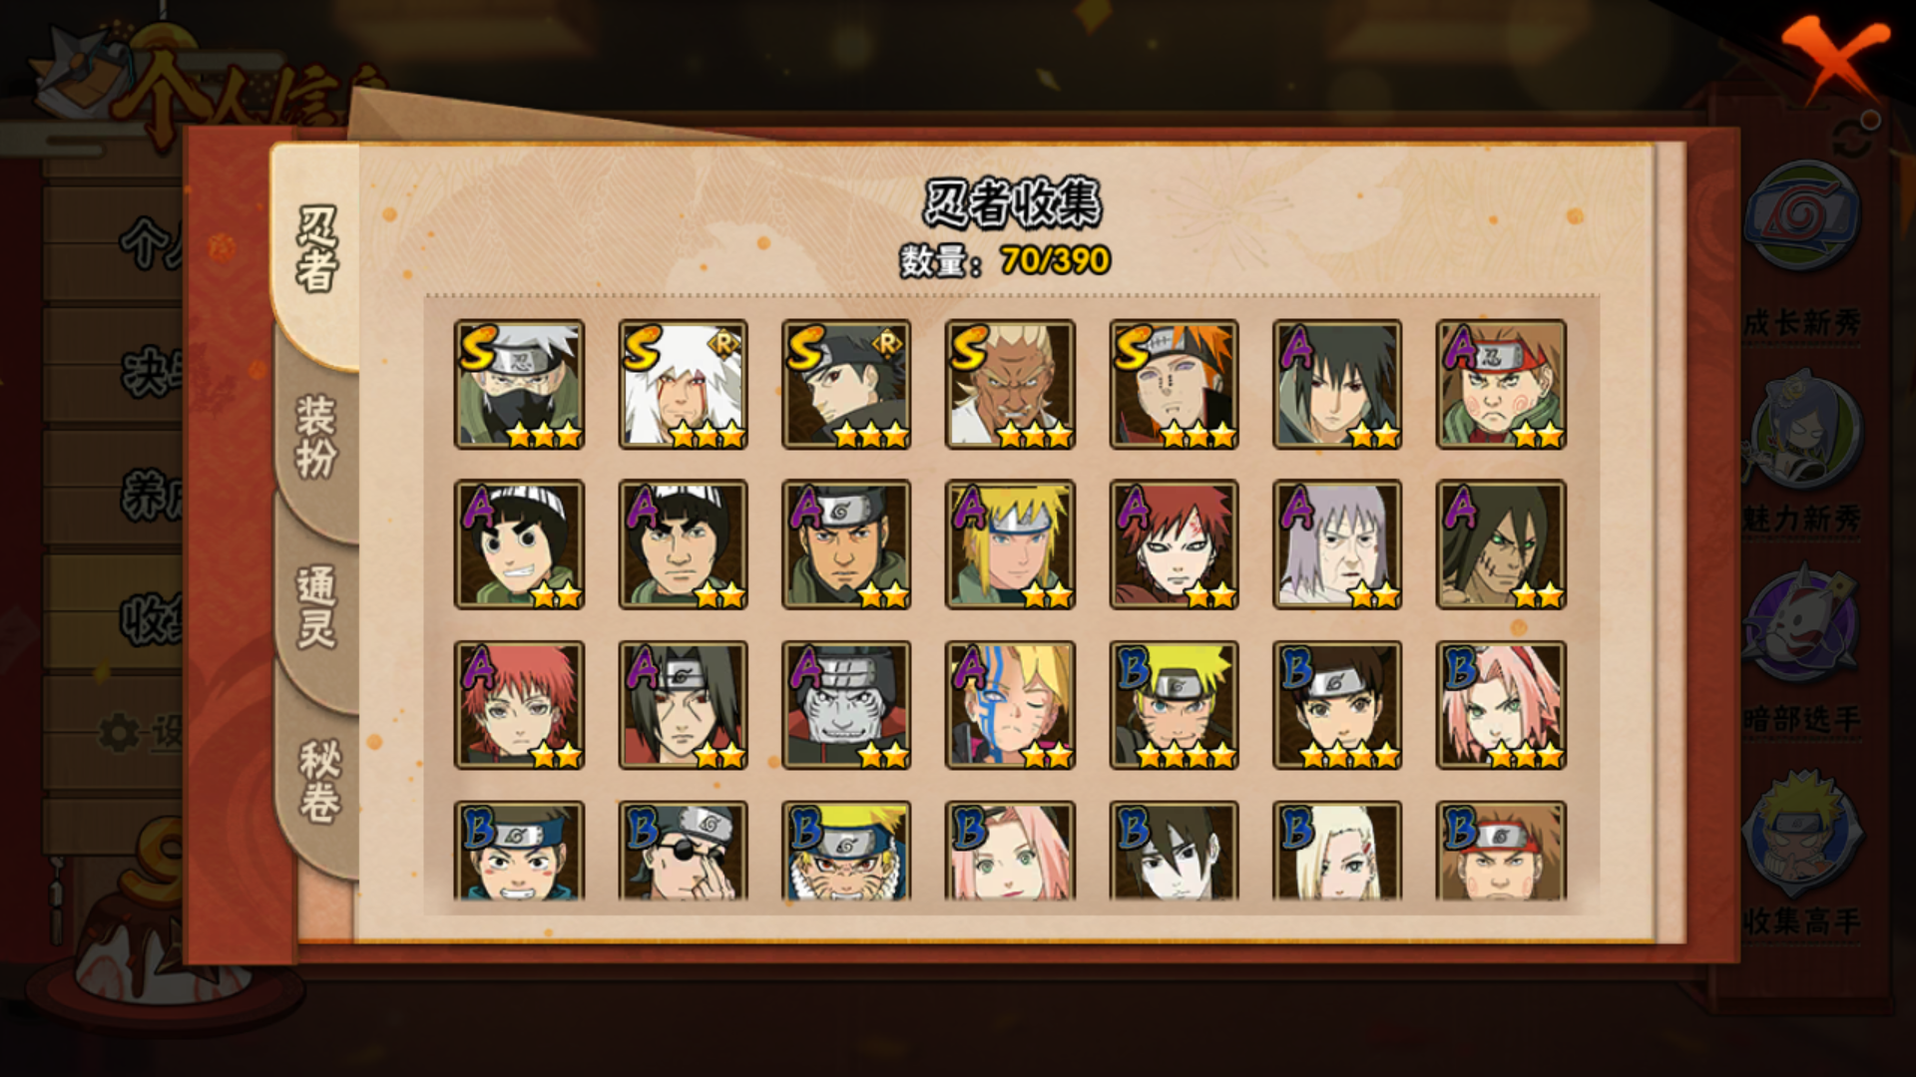
Task: Close the panel with orange X
Action: pyautogui.click(x=1834, y=57)
